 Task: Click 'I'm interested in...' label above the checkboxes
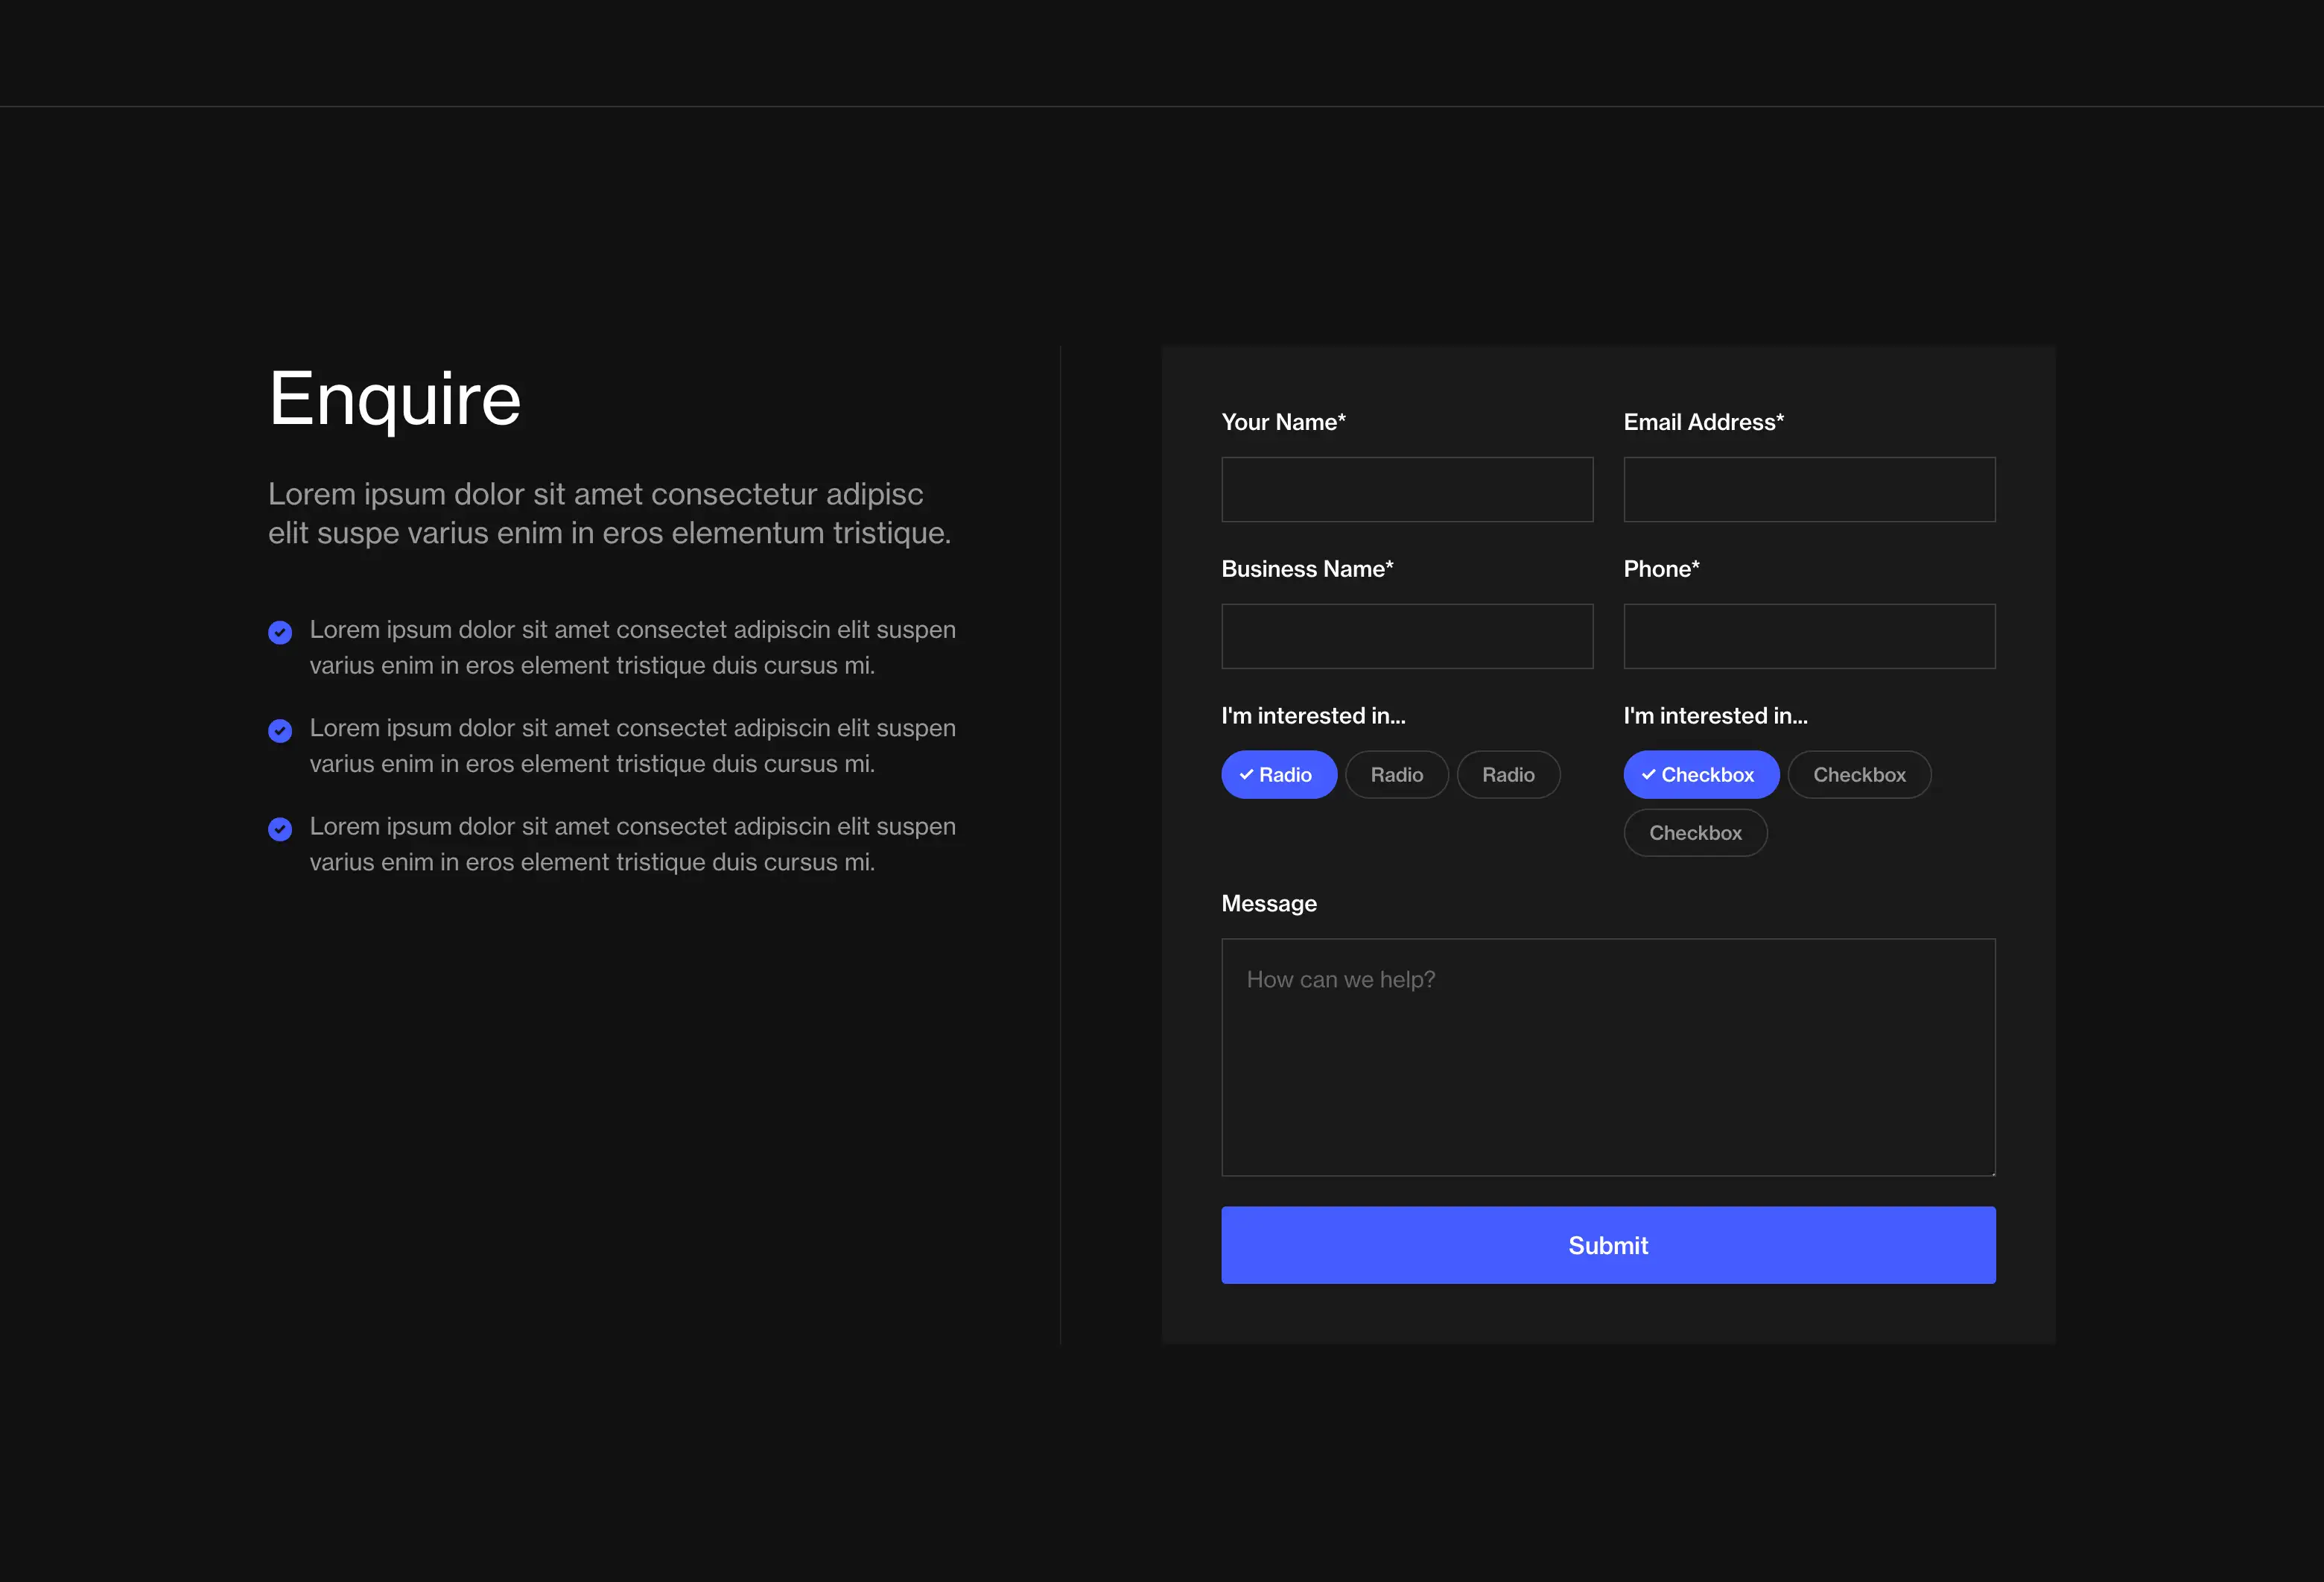point(1715,715)
